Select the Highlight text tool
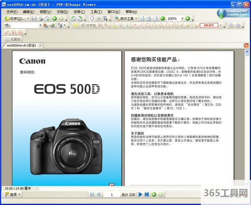The height and width of the screenshot is (205, 251). pos(114,26)
